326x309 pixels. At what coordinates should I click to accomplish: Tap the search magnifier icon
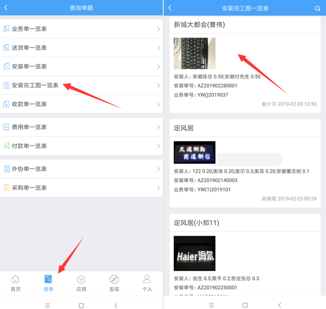point(318,8)
